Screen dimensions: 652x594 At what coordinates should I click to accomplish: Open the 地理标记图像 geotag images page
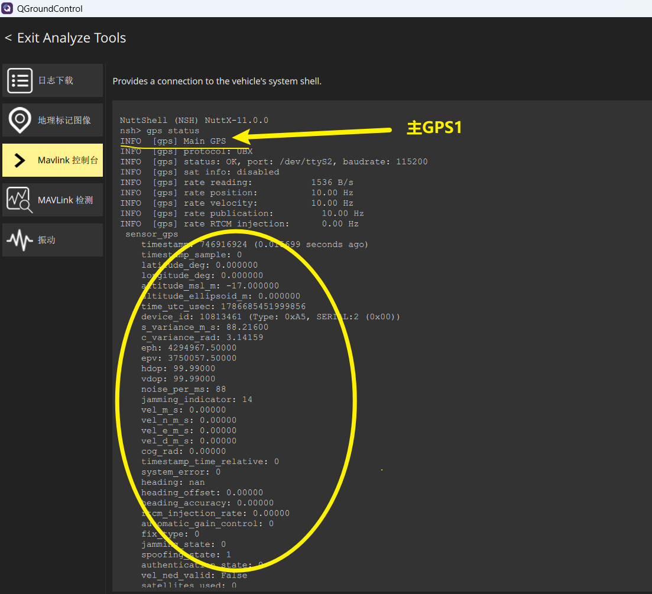click(x=53, y=120)
